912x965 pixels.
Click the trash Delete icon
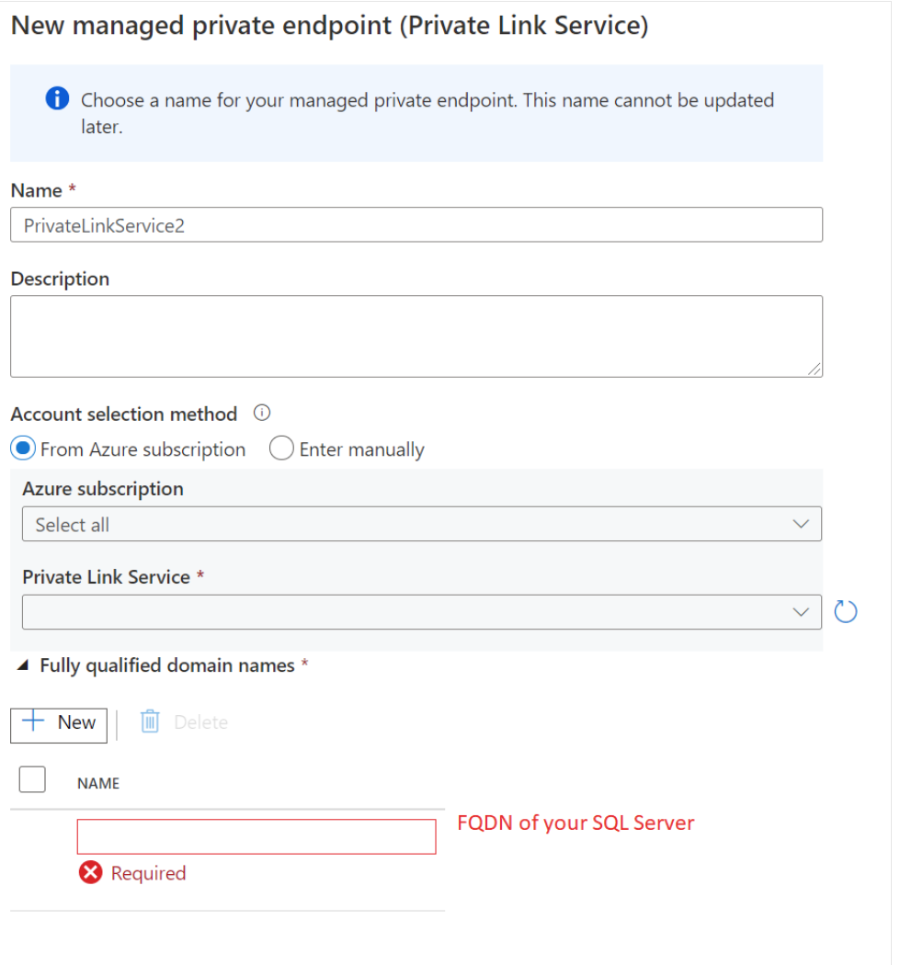click(150, 721)
